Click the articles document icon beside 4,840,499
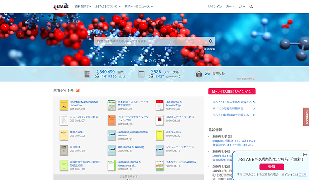The height and width of the screenshot is (180, 309). click(x=87, y=74)
